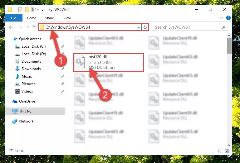The image size is (240, 163).
Task: Go forward with the right arrow
Action: click(20, 27)
